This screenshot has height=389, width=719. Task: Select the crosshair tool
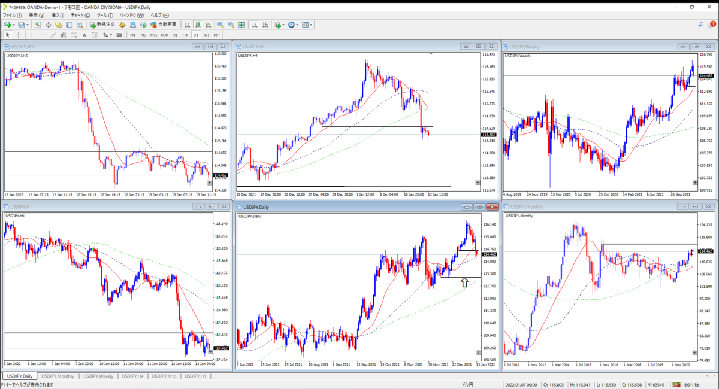pos(18,35)
